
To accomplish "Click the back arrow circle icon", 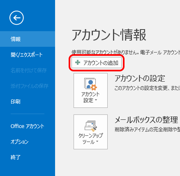I will 16,18.
